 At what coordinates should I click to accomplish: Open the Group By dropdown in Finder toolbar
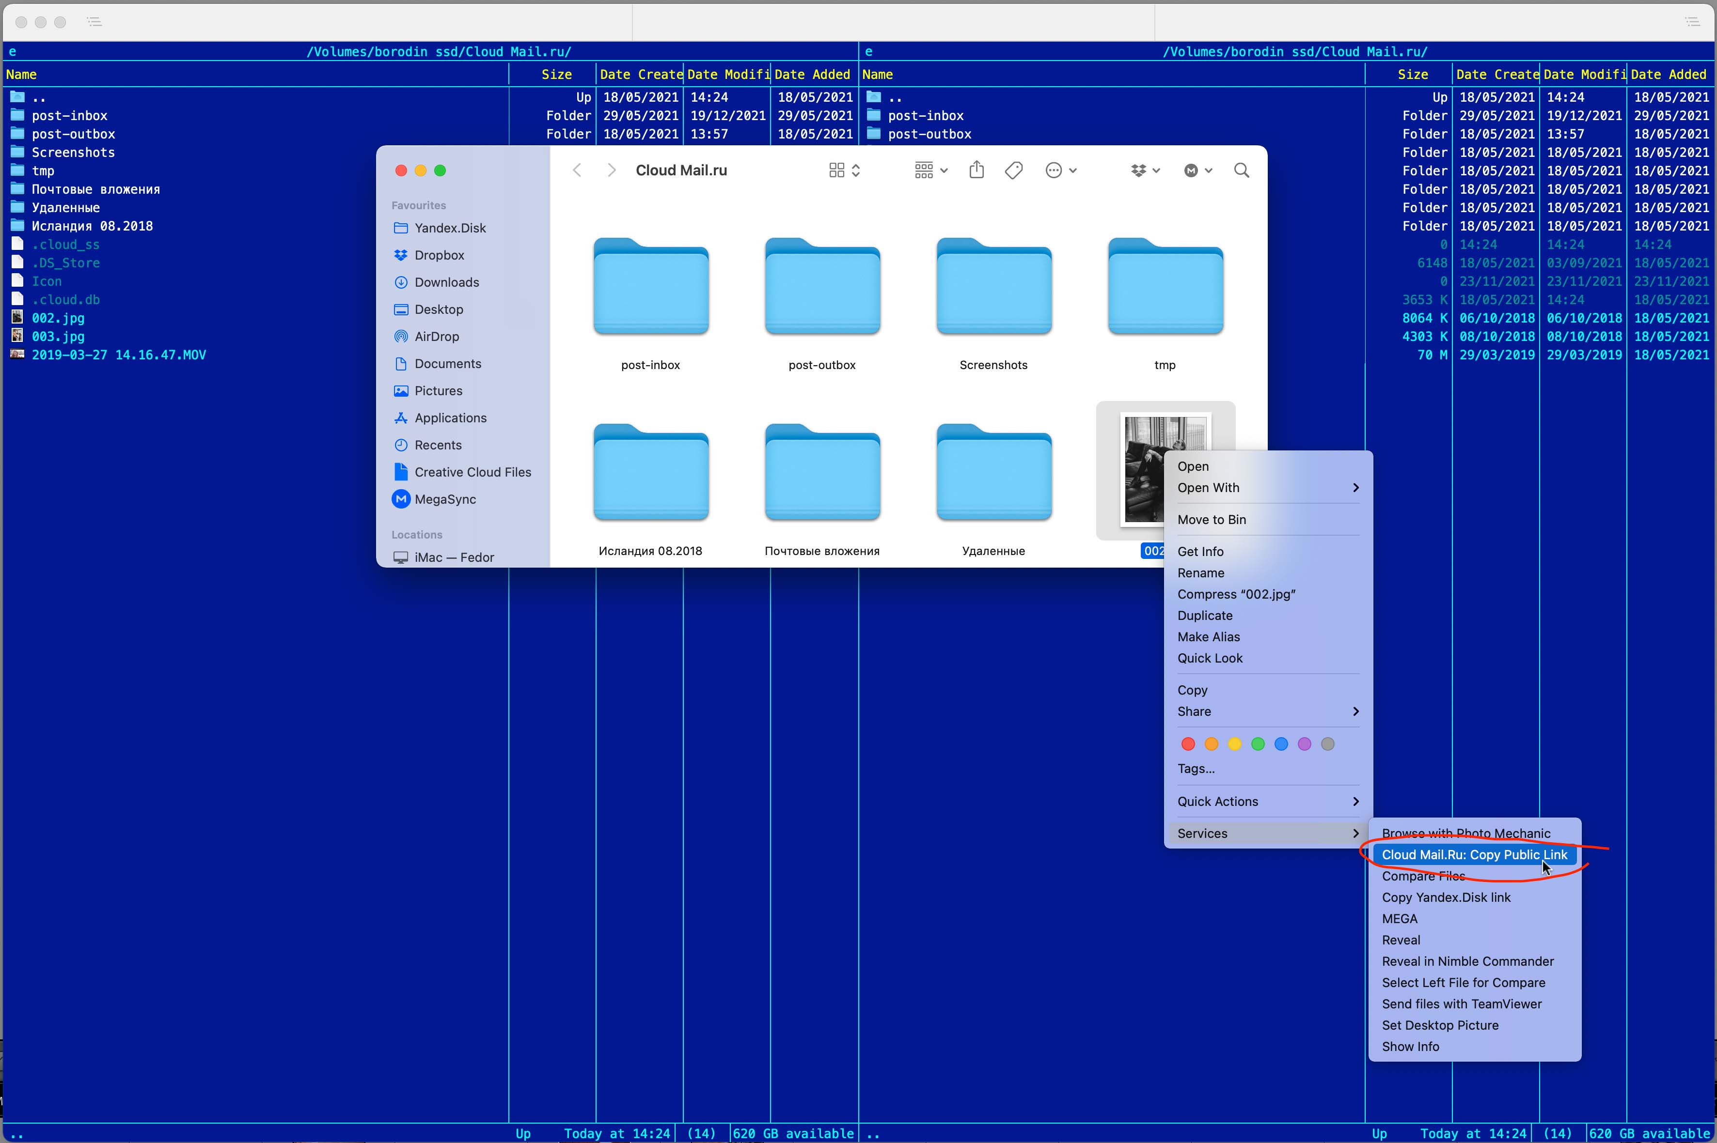(x=931, y=170)
